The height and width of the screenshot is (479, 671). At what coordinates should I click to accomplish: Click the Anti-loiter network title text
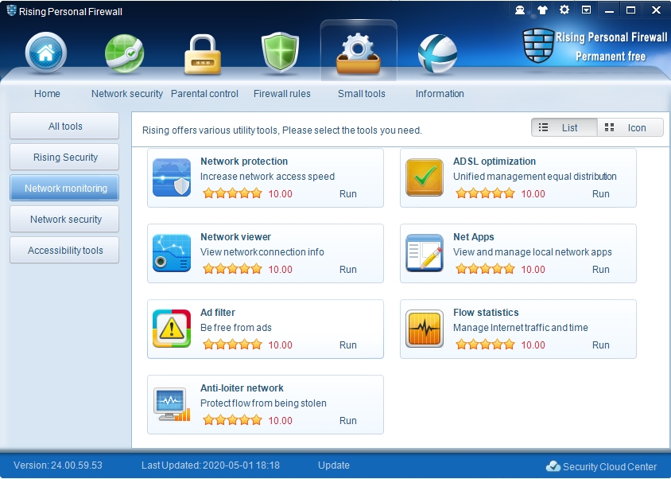point(242,388)
